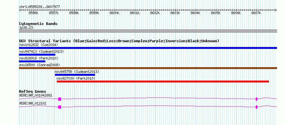Click the nsv1012632 (Coe2014) blue gain bar
This screenshot has width=286, height=125.
(x=148, y=48)
